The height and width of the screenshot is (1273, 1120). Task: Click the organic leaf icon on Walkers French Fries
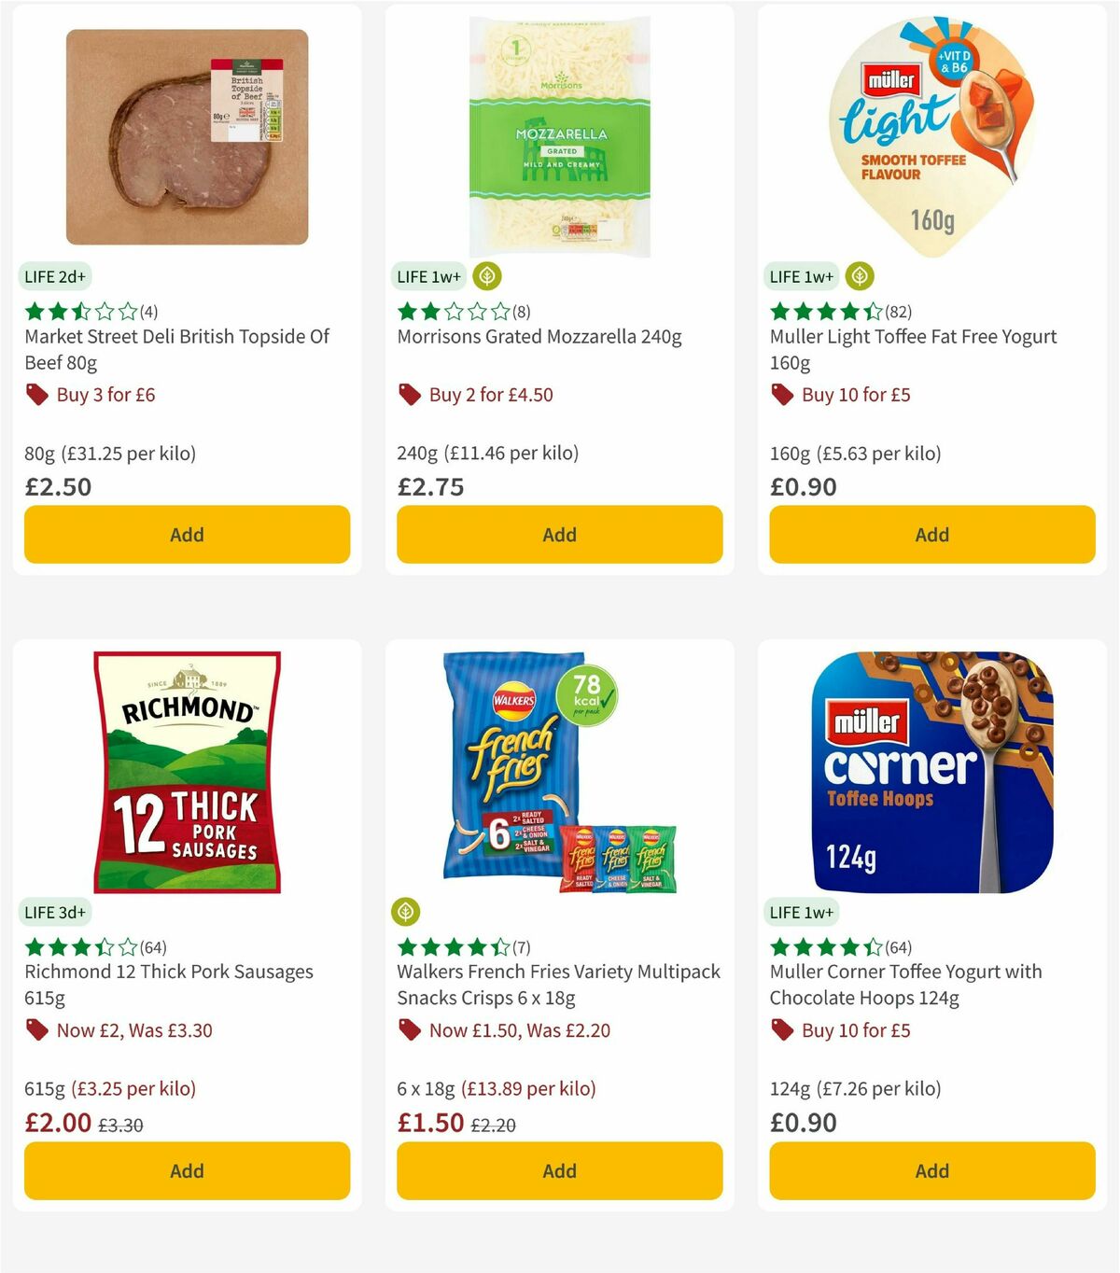click(x=405, y=911)
